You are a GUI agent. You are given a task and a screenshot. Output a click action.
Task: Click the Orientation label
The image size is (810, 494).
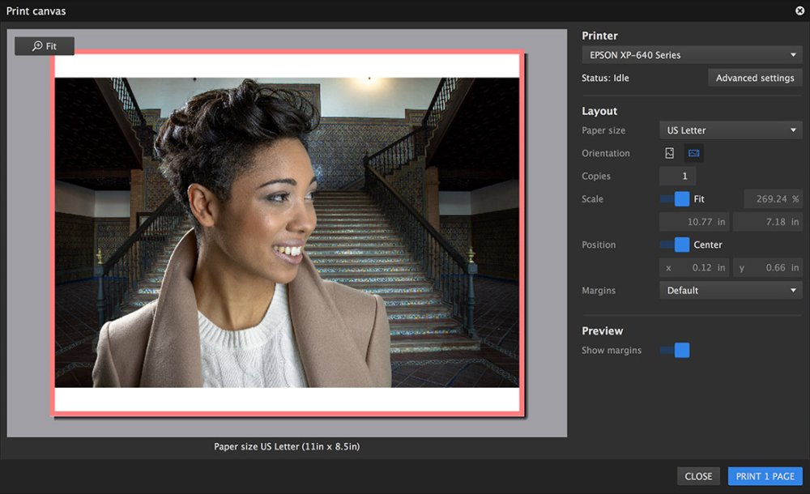click(x=605, y=153)
